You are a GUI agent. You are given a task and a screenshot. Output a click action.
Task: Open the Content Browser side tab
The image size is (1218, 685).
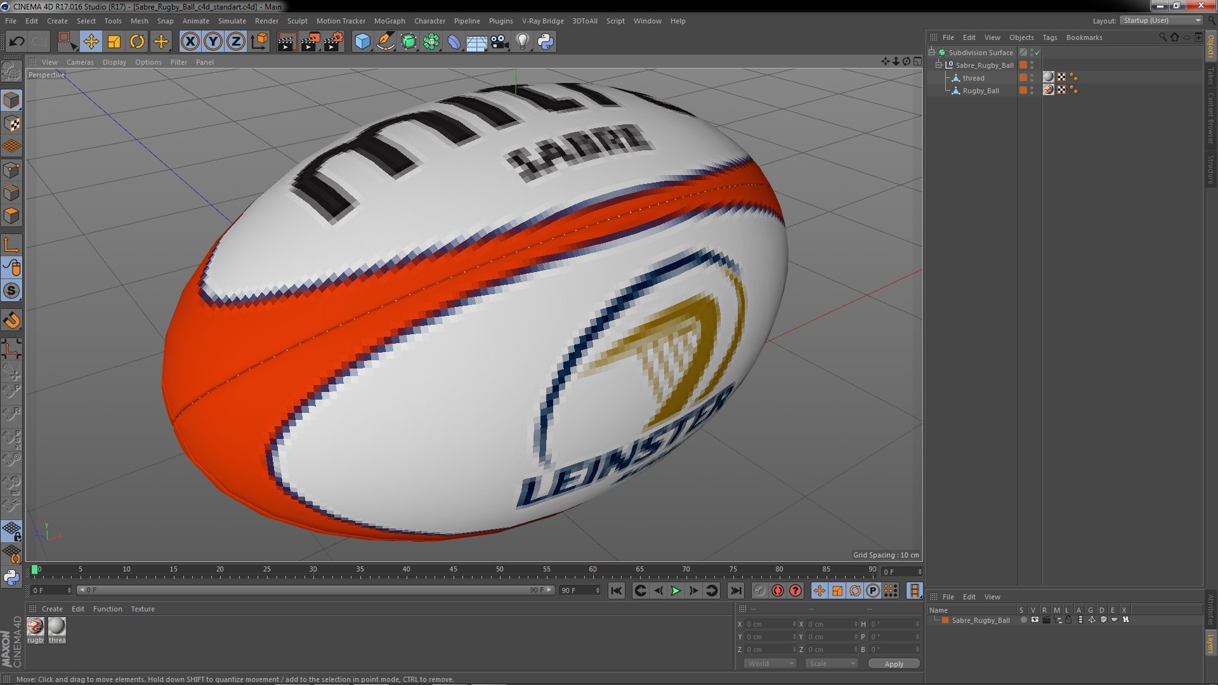coord(1210,118)
